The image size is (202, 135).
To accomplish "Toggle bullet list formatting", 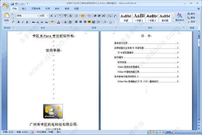I will [76, 16].
